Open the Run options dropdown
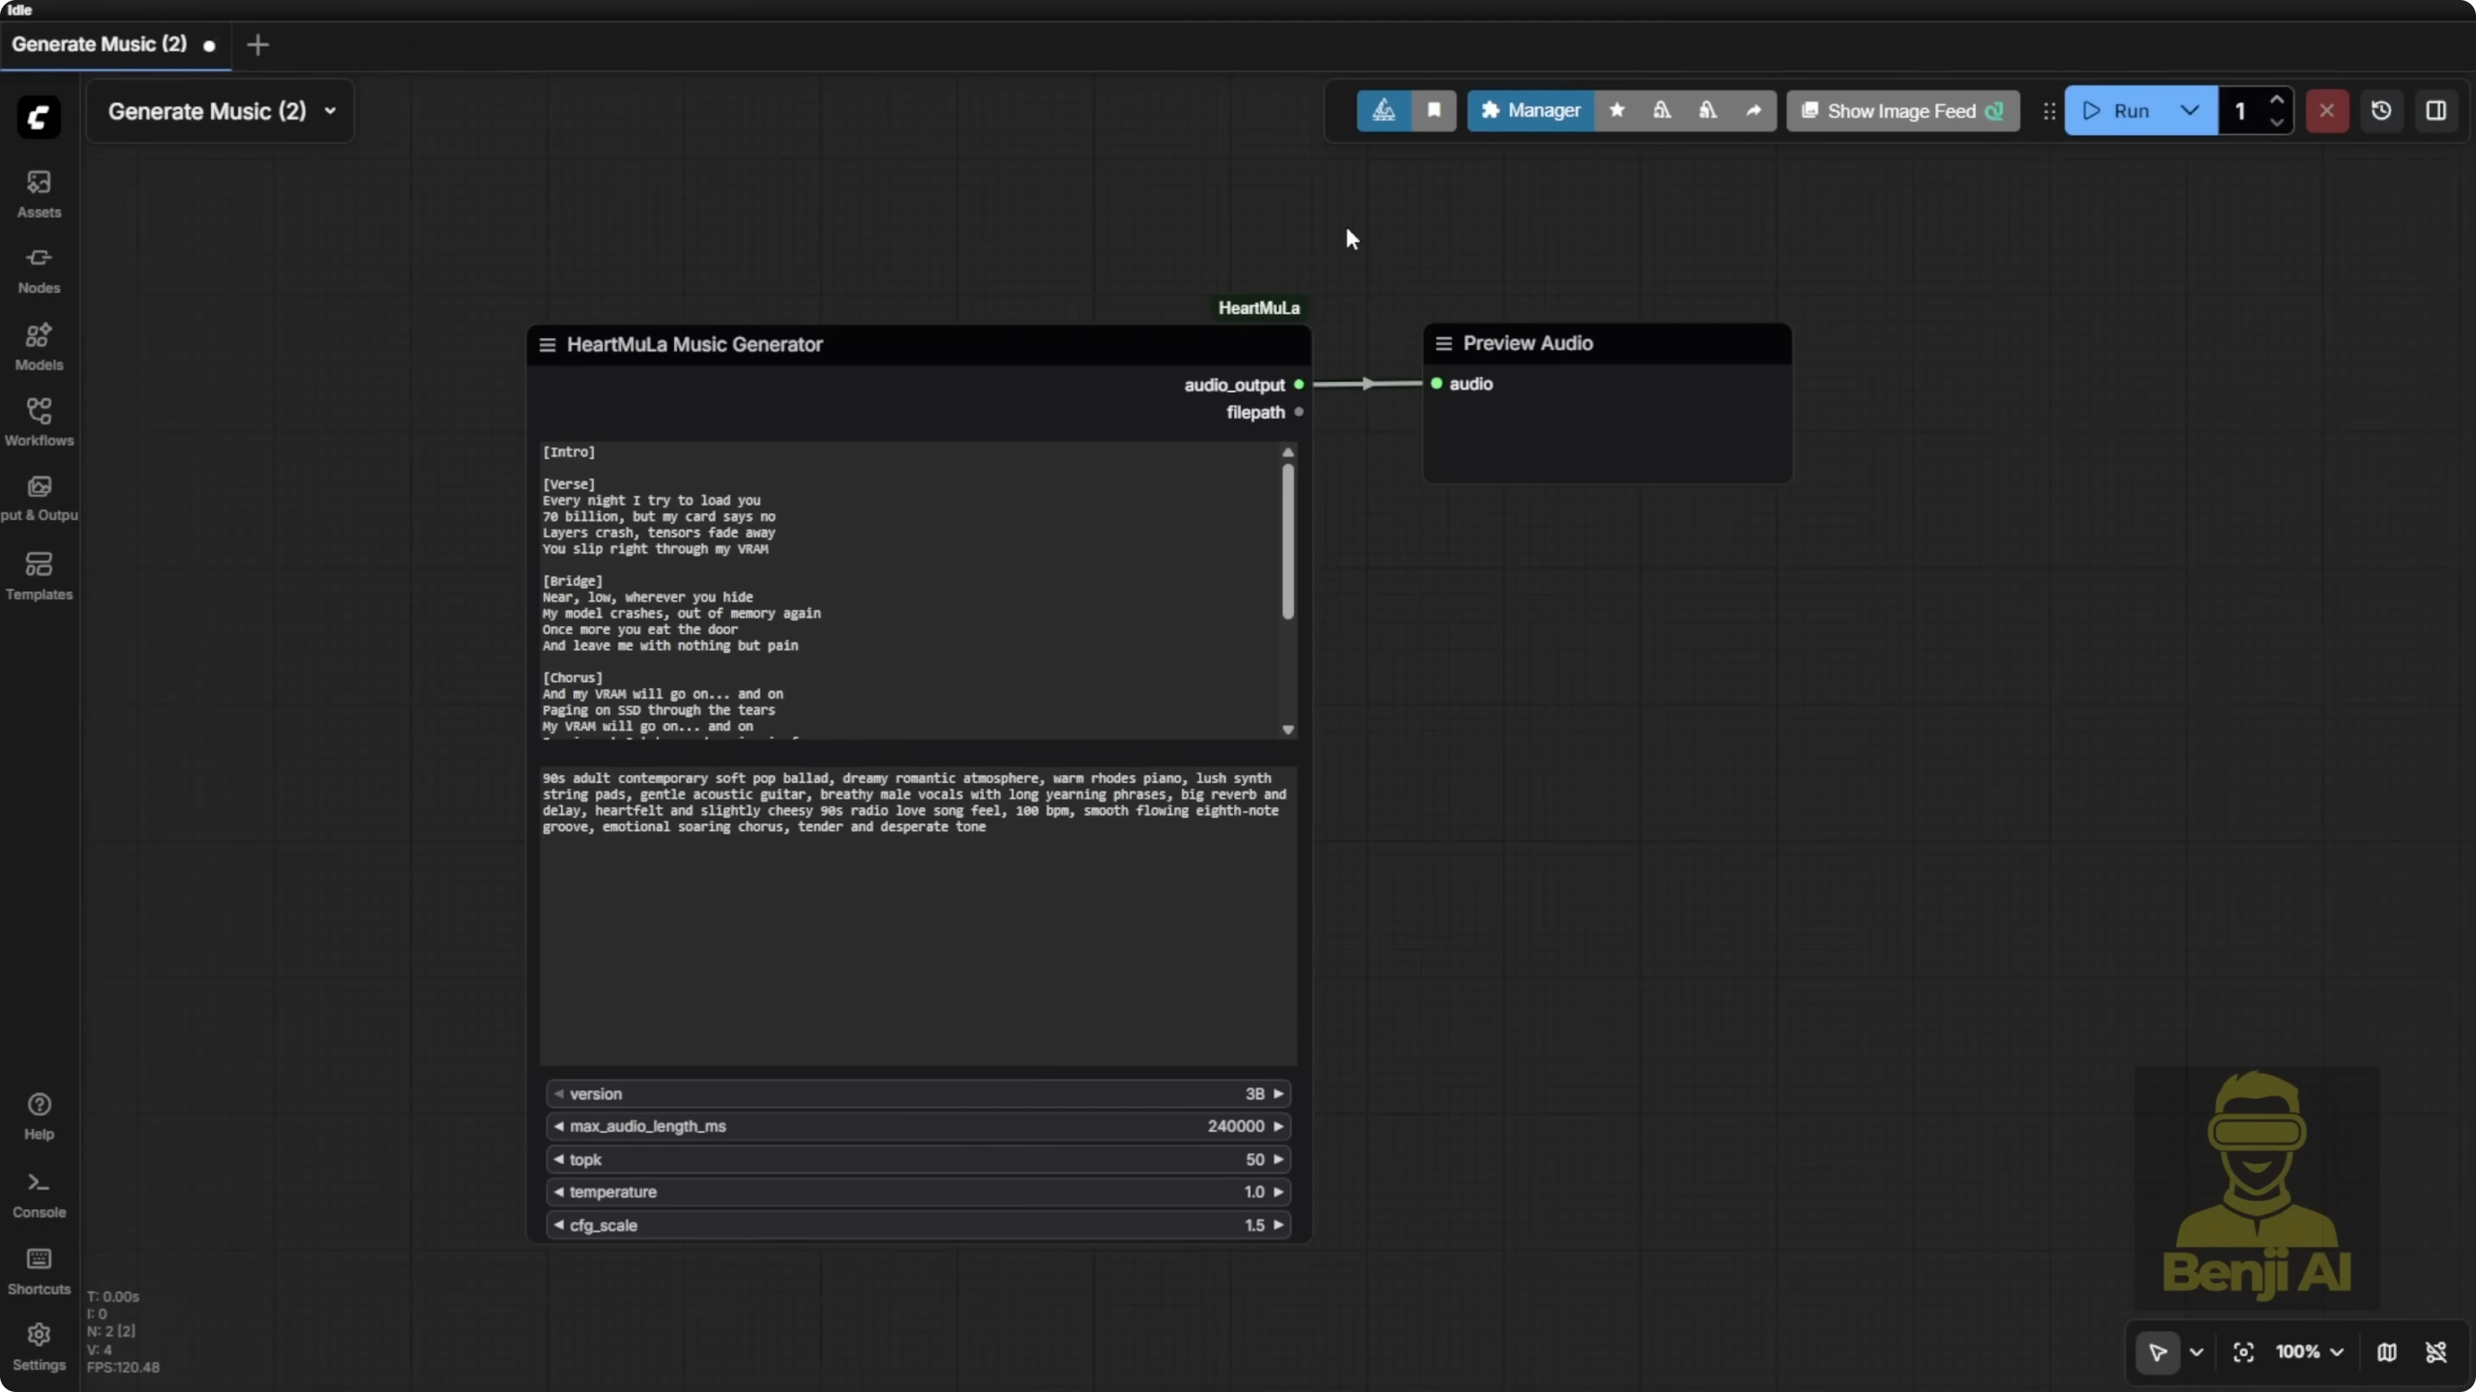2476x1392 pixels. click(2189, 110)
